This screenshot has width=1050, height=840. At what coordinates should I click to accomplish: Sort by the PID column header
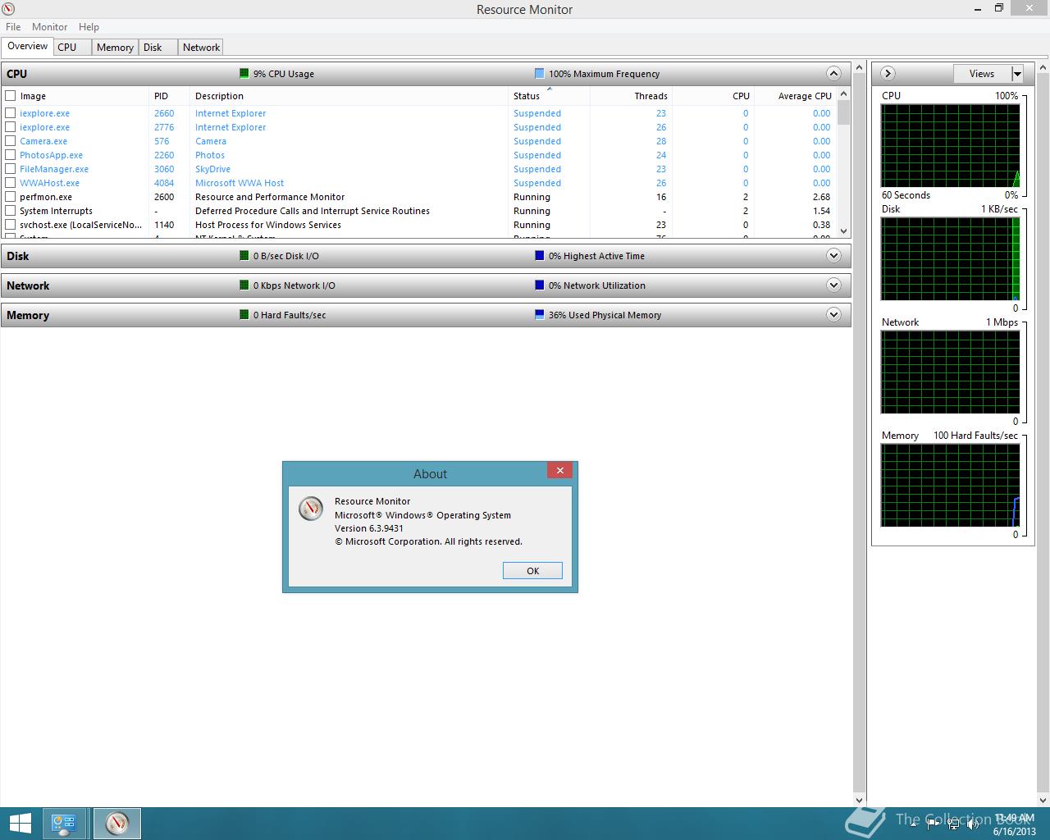[169, 96]
